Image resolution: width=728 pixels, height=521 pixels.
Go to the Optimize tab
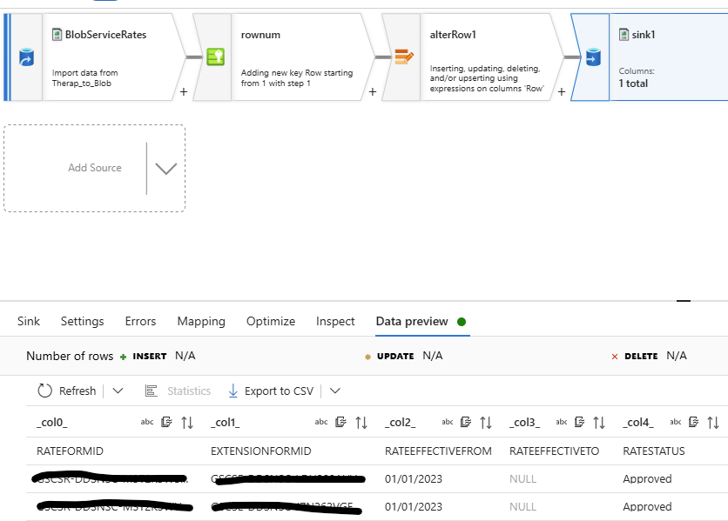coord(271,321)
